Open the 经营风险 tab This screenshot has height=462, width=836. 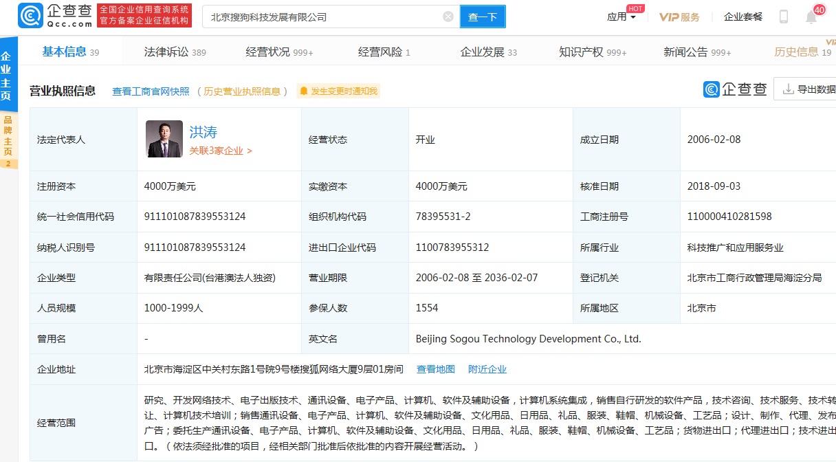pos(380,52)
